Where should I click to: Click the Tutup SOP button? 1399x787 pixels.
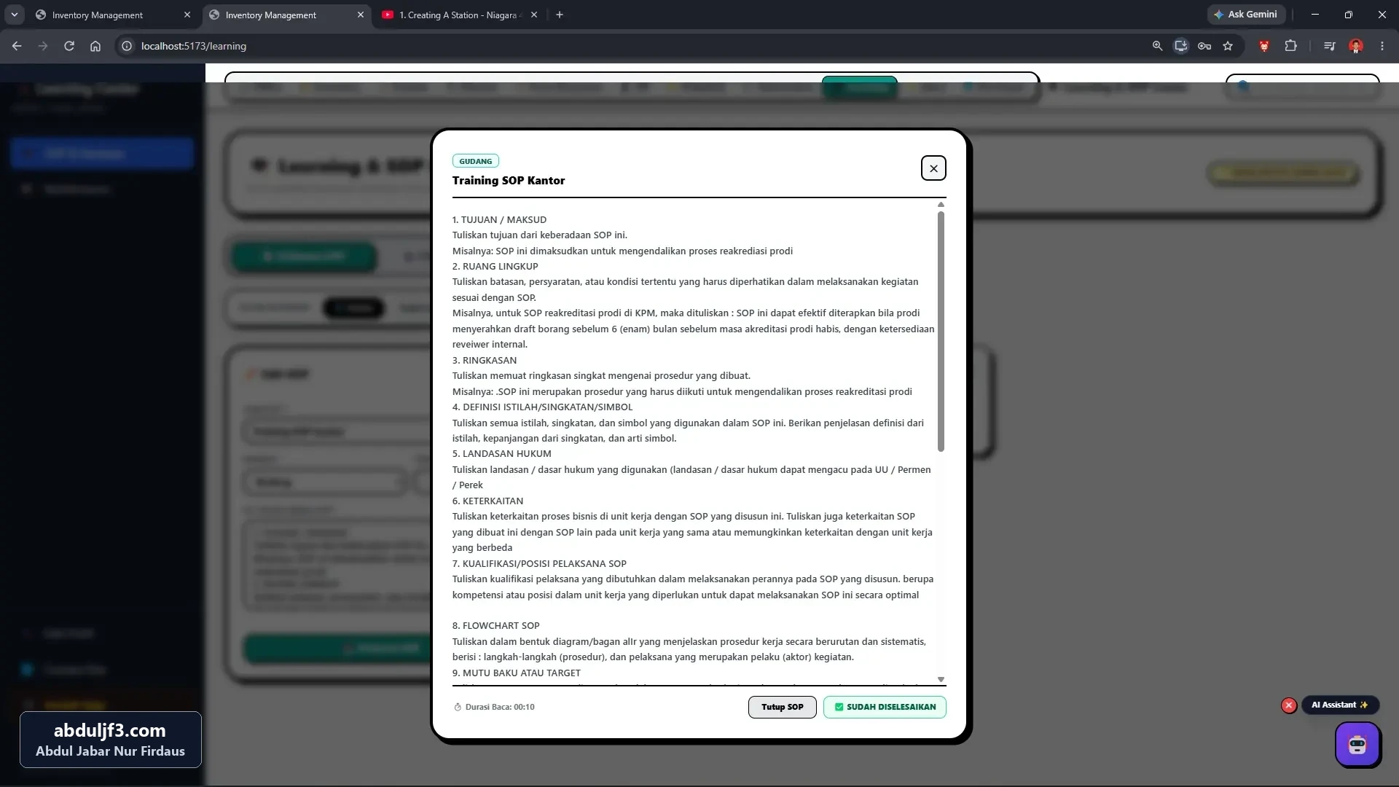(782, 707)
